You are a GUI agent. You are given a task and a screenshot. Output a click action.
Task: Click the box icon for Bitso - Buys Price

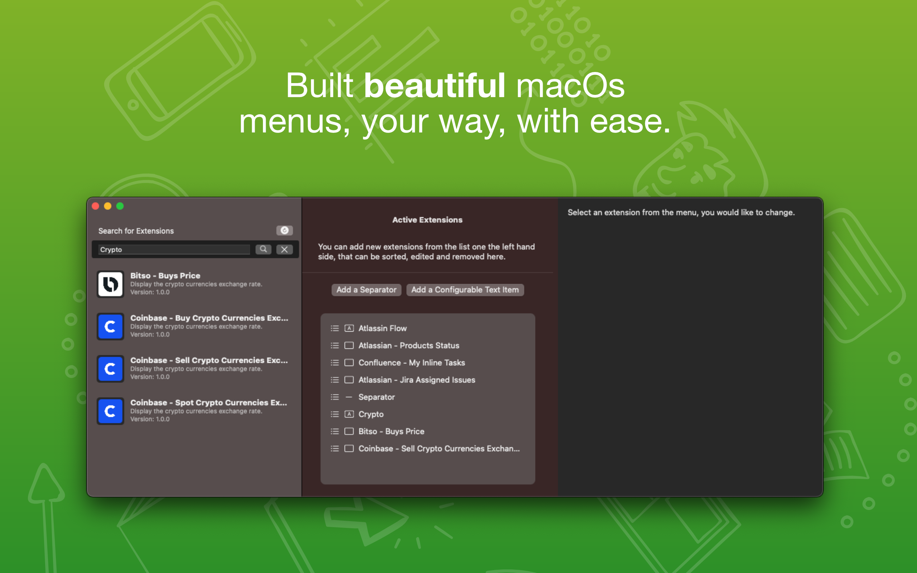tap(349, 431)
